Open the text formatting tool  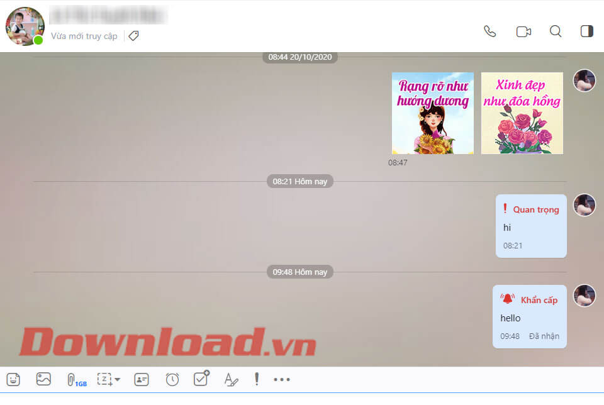click(x=231, y=379)
